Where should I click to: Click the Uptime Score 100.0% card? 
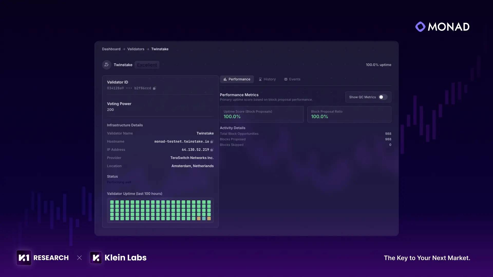pyautogui.click(x=262, y=114)
